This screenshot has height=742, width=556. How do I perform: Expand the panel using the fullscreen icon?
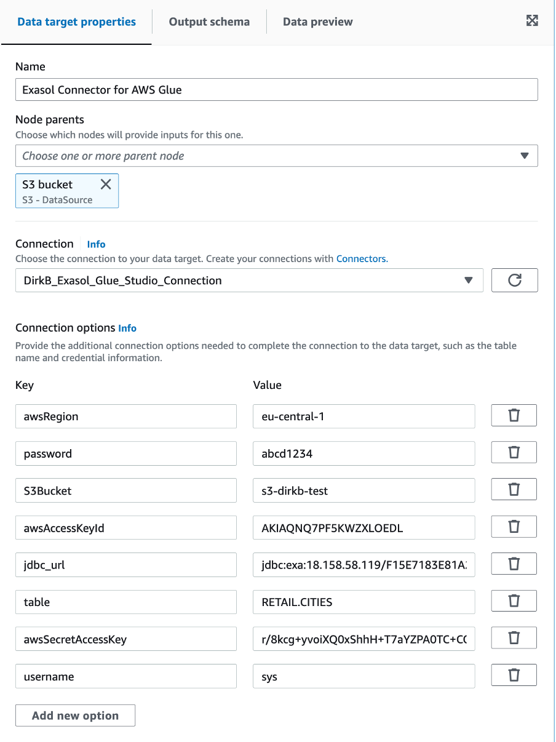coord(533,21)
